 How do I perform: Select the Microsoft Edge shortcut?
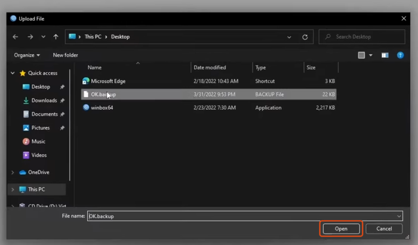point(107,81)
